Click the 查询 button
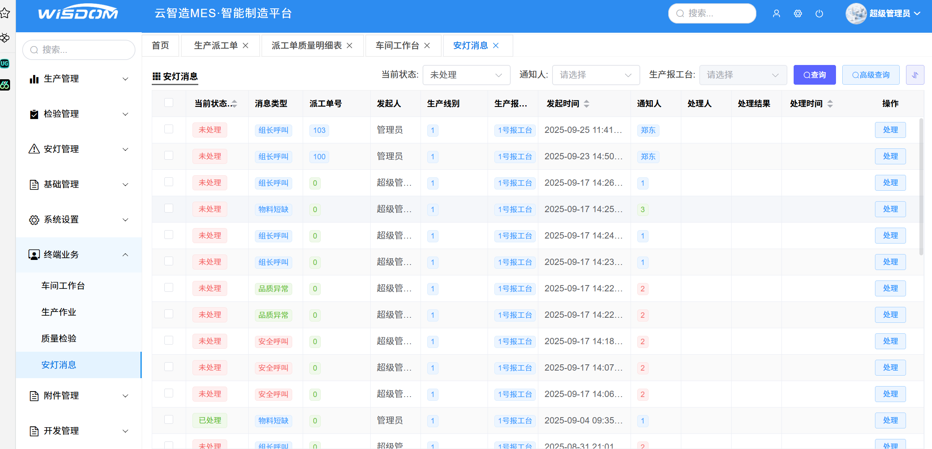 click(815, 75)
